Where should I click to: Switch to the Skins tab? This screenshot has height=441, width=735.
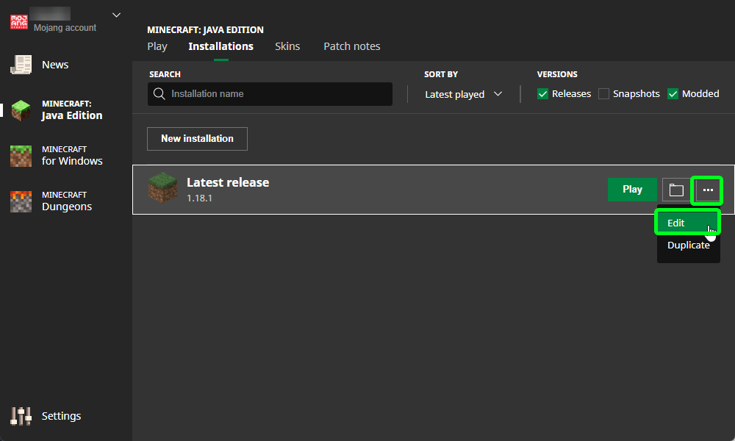(x=287, y=46)
